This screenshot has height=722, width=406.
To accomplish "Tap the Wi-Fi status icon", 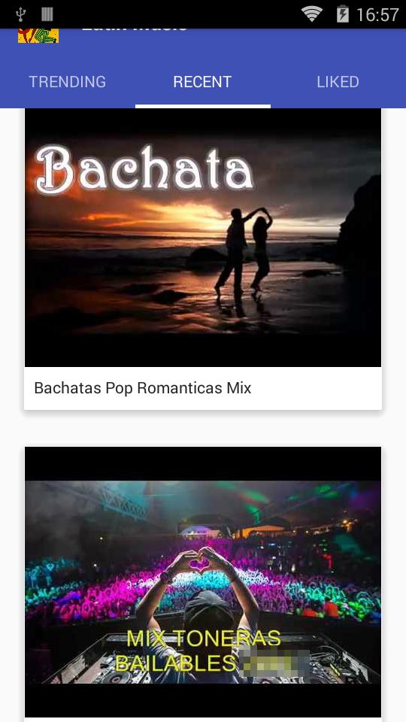I will point(311,14).
